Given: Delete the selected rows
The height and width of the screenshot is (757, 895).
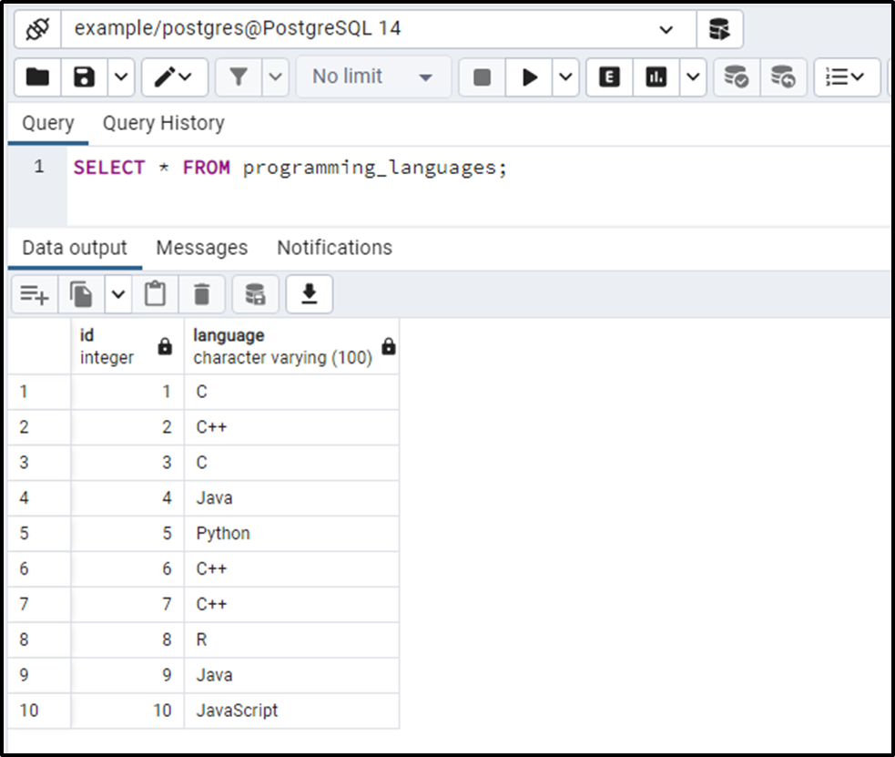Looking at the screenshot, I should point(201,293).
